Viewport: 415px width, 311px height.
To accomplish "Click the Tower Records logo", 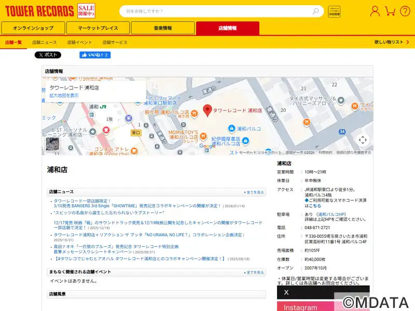I will (x=39, y=11).
